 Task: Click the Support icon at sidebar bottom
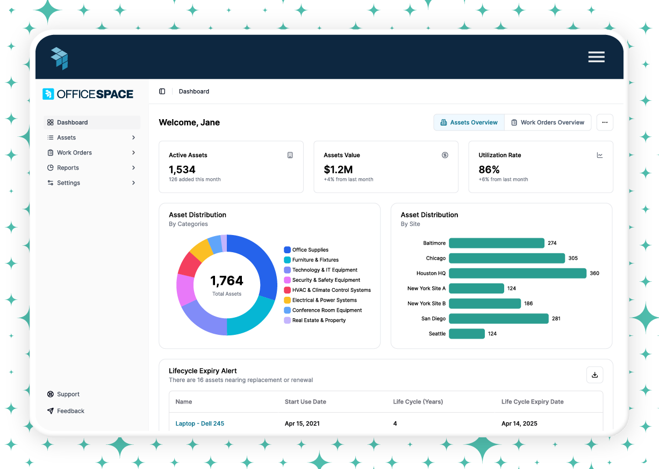click(49, 394)
